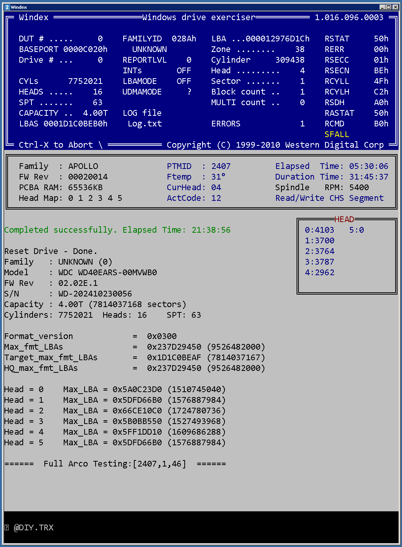The image size is (402, 547).
Task: Click the @DIY.TRX command input line
Action: [201, 527]
